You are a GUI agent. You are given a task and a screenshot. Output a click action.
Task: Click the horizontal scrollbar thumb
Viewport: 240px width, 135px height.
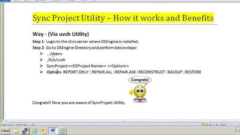coord(124,121)
